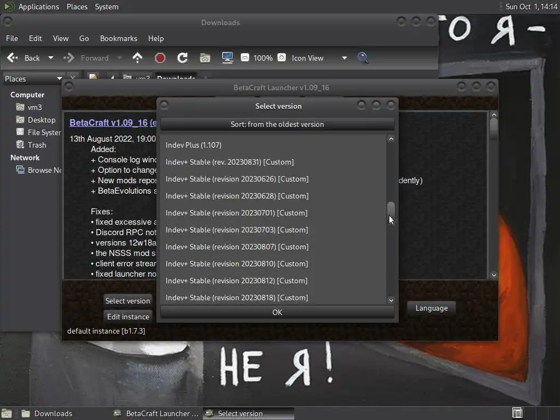Switch to BetaCraft Launcher taskbar entry
Image resolution: width=560 pixels, height=420 pixels.
156,413
